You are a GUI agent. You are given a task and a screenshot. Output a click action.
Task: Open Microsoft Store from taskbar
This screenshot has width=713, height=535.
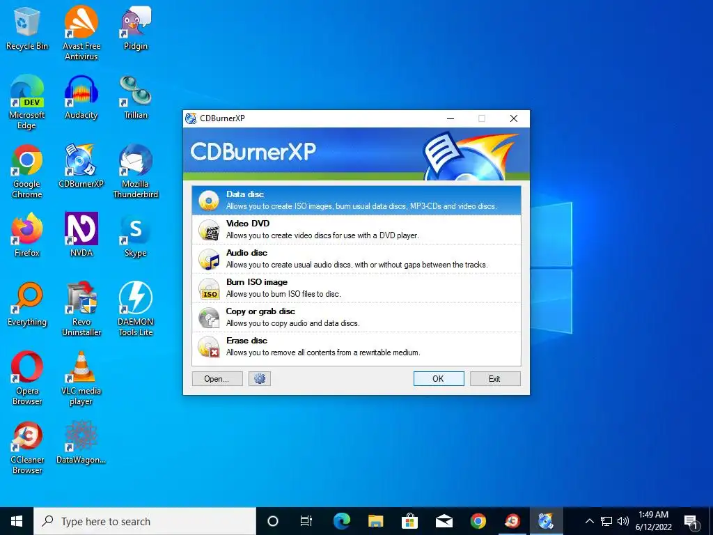[409, 521]
